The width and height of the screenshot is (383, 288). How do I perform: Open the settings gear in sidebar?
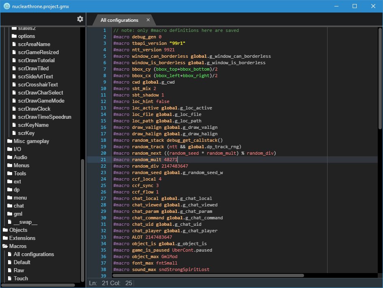80,19
